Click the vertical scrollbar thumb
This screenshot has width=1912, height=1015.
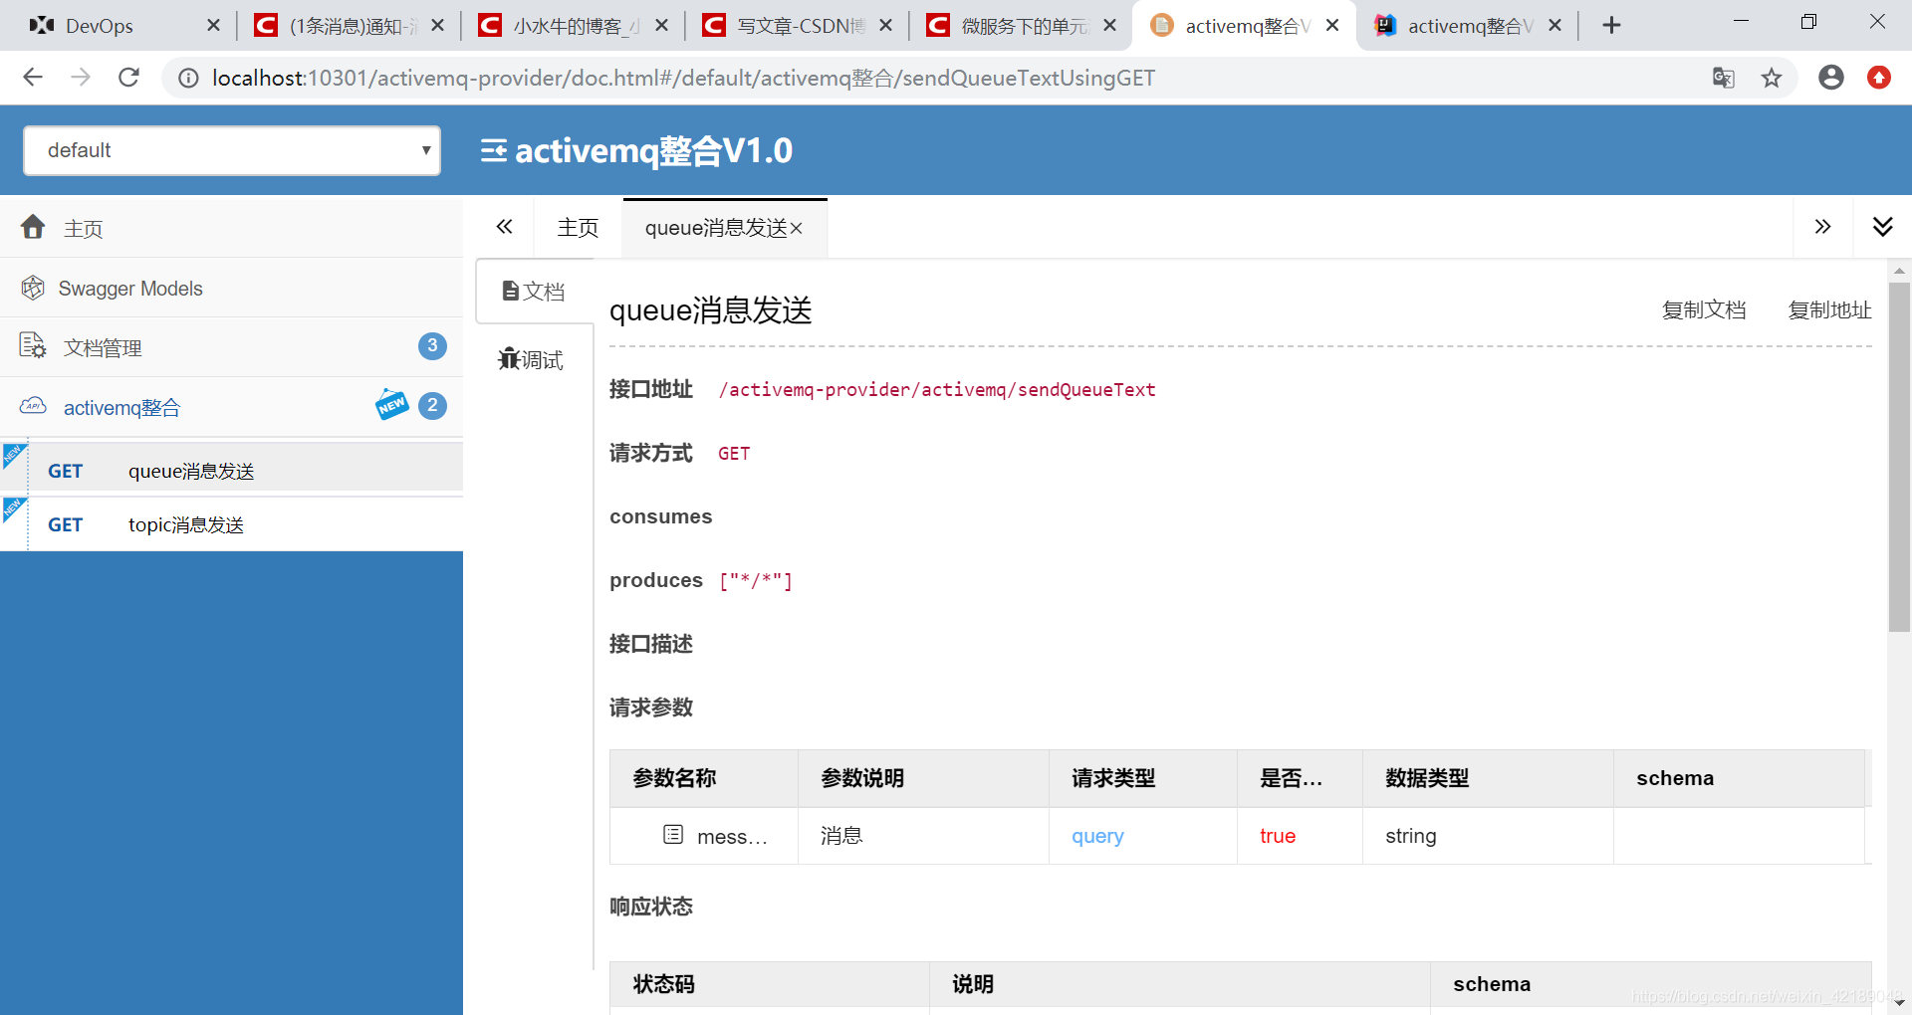(1899, 458)
